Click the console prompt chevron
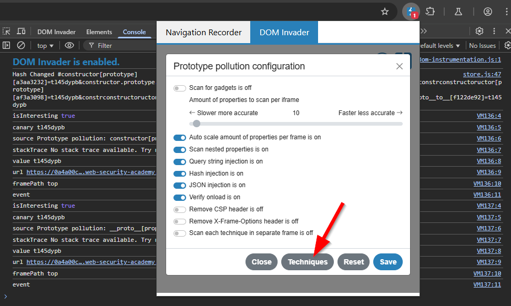Screen dimensions: 511x306 [5, 296]
